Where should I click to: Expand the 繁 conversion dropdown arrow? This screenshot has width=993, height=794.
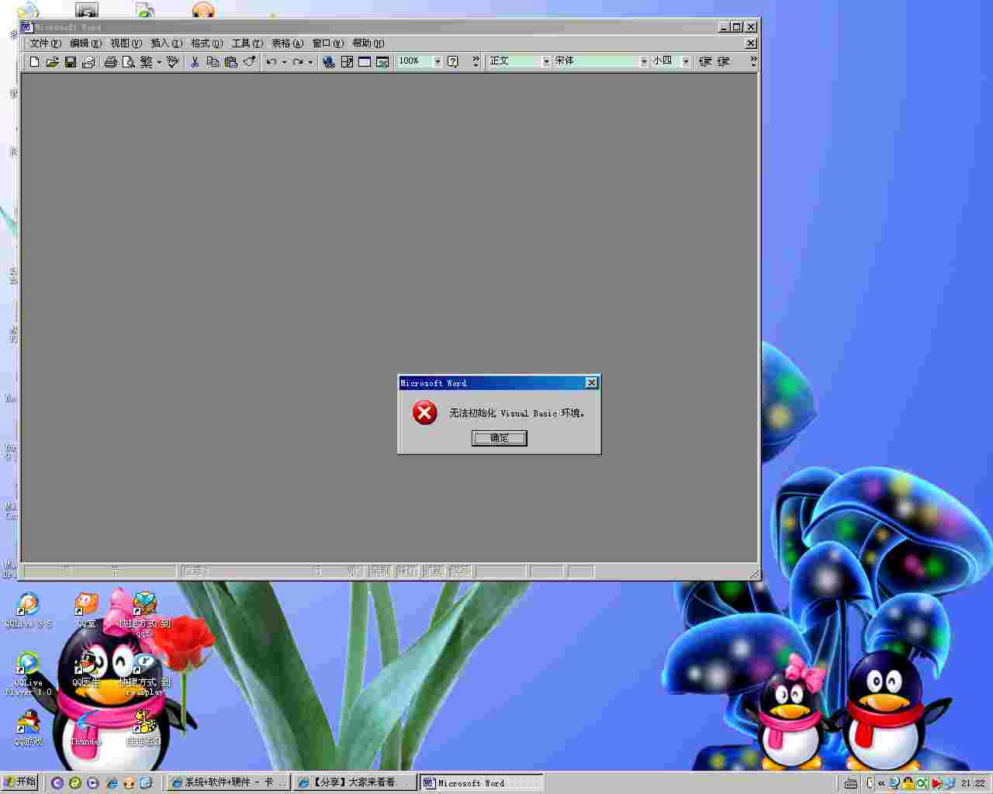[159, 62]
